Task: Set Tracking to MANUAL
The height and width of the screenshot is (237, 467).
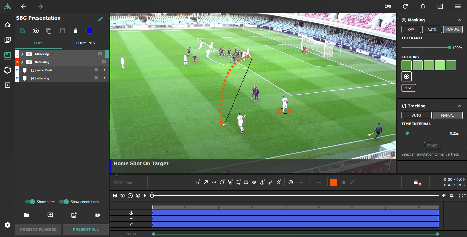Action: pyautogui.click(x=448, y=115)
